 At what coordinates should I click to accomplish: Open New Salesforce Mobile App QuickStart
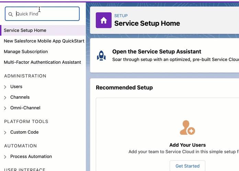coord(44,41)
